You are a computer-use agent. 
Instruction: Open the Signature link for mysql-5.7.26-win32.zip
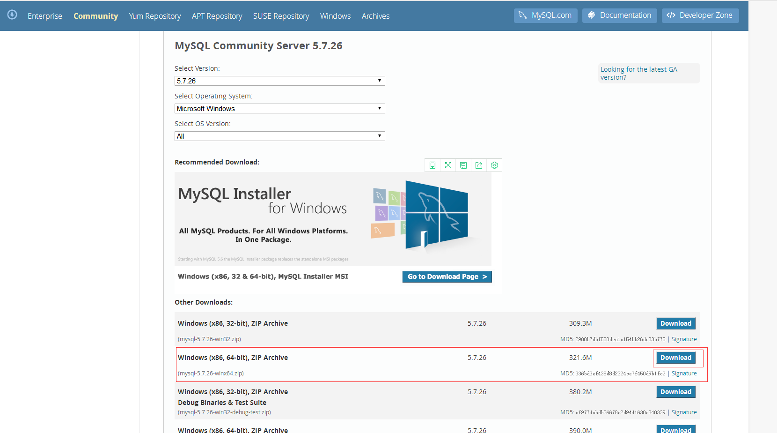(684, 339)
